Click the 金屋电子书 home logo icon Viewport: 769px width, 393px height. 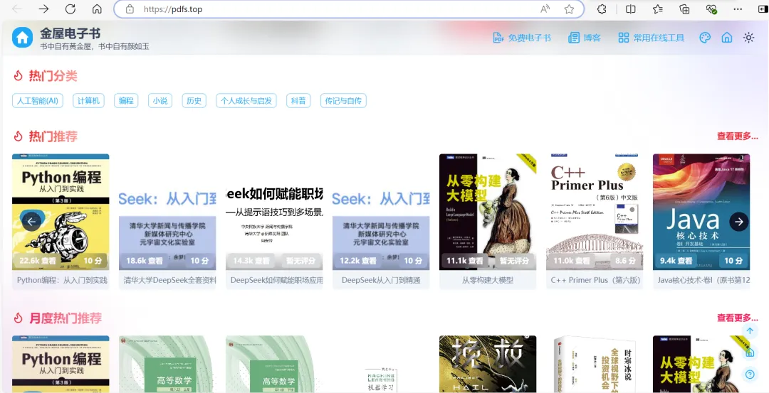point(23,38)
